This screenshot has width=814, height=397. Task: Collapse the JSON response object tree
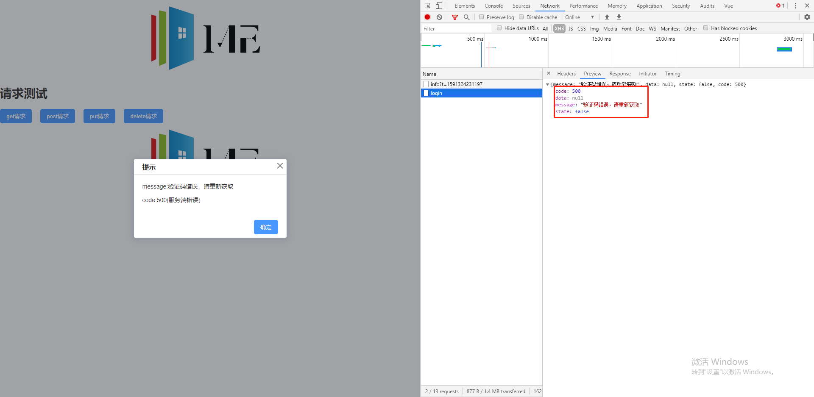[x=547, y=85]
